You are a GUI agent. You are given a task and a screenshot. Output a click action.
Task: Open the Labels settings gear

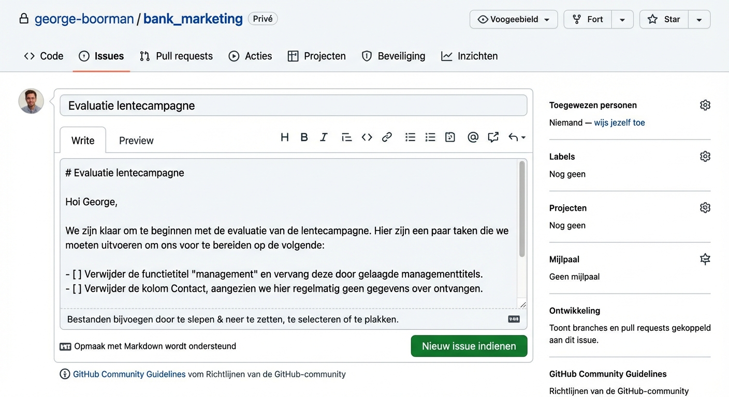705,156
